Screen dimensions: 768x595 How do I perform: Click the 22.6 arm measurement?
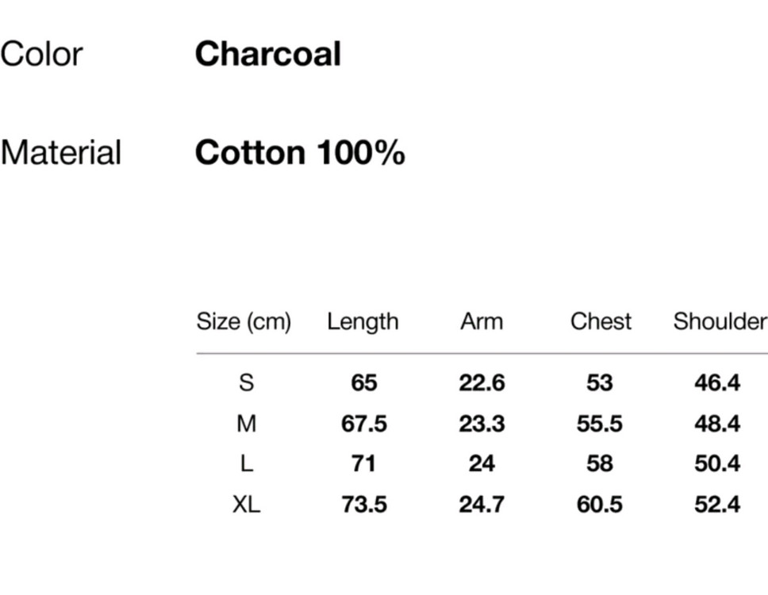coord(482,383)
